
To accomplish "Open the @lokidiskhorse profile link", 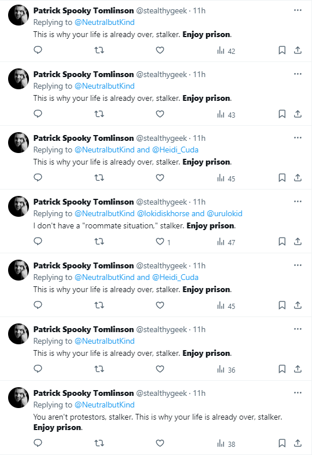I will tap(163, 214).
